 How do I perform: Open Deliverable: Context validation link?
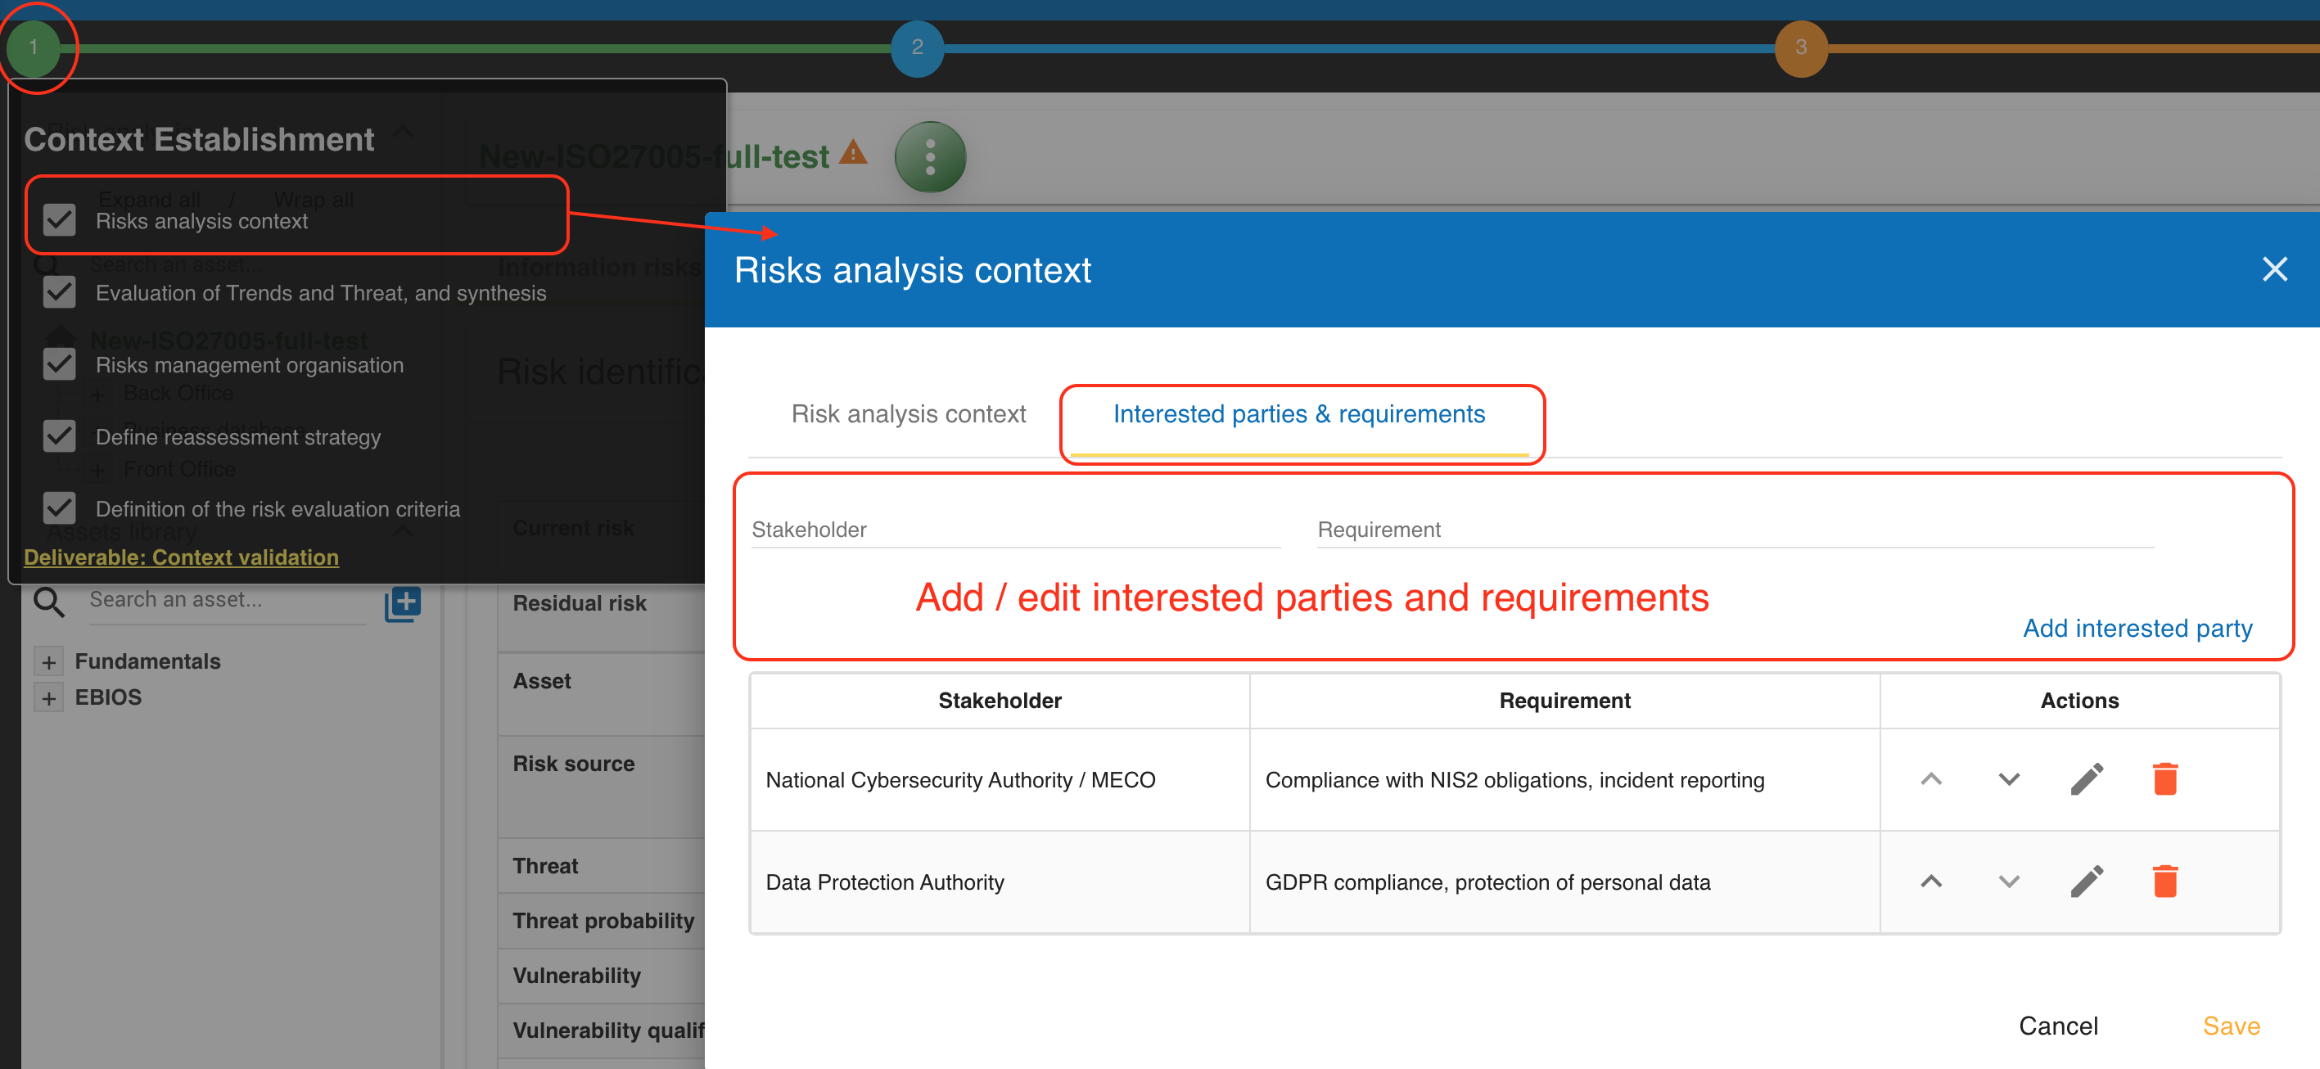pyautogui.click(x=181, y=557)
